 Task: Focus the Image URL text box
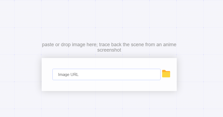(x=106, y=75)
